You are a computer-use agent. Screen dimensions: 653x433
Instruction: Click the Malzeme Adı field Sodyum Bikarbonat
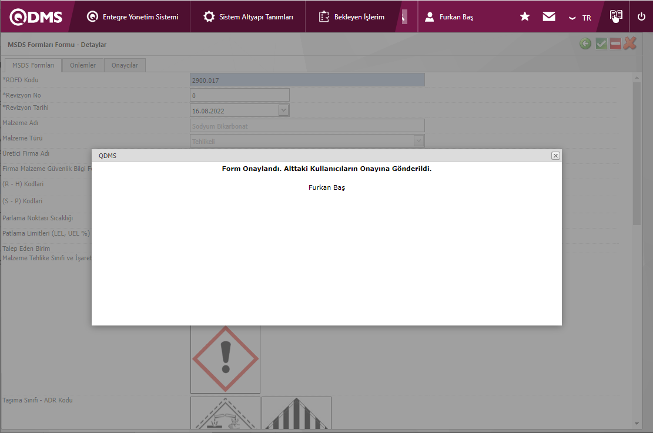(307, 126)
